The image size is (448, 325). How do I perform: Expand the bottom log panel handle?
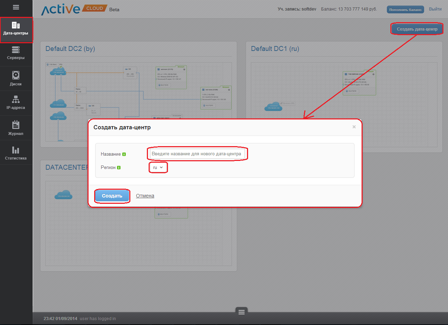[x=241, y=312]
